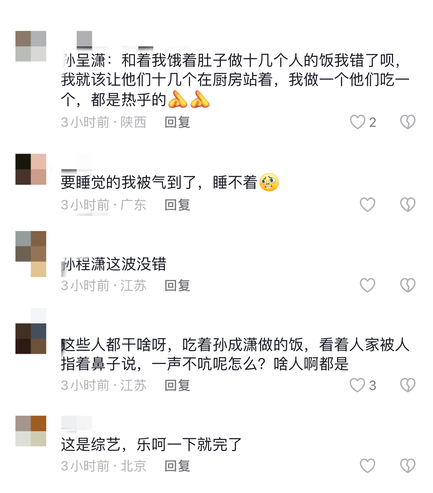Image resolution: width=433 pixels, height=493 pixels.
Task: Like the comment with 3 likes
Action: pyautogui.click(x=357, y=385)
